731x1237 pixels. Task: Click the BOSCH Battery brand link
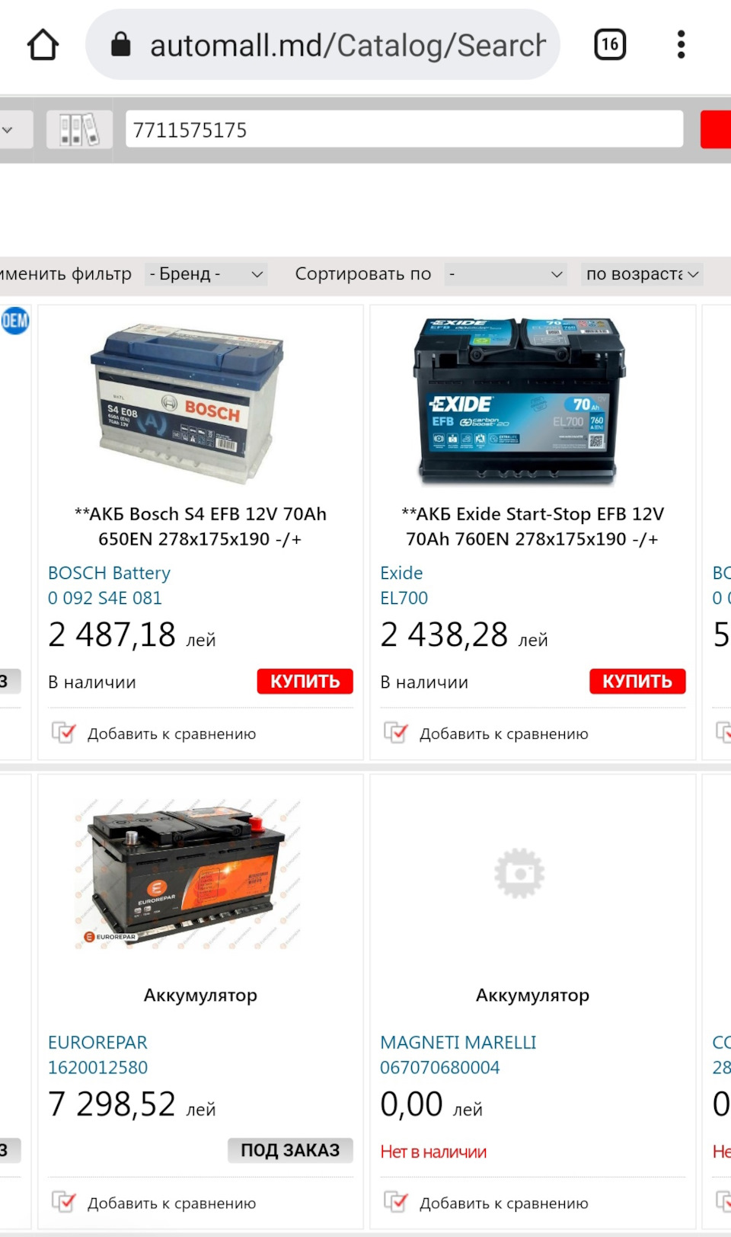click(109, 573)
